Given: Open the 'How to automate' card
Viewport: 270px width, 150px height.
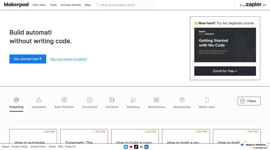Looking at the screenshot, I should (33, 137).
